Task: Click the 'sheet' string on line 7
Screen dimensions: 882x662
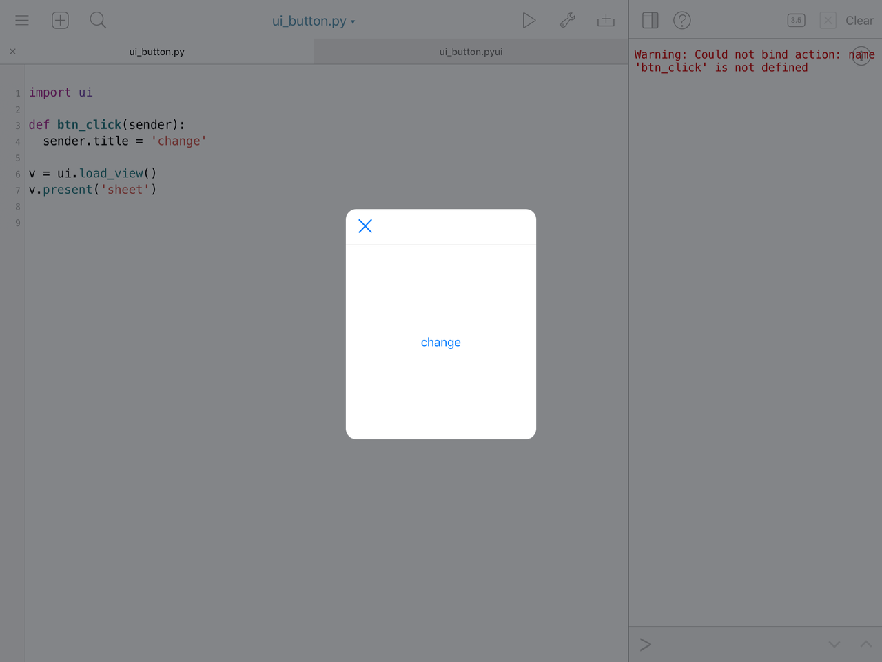Action: pos(125,190)
